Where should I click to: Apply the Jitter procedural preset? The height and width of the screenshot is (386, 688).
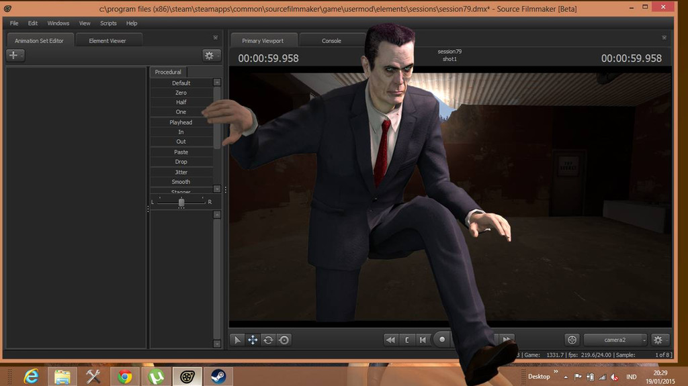click(x=181, y=173)
